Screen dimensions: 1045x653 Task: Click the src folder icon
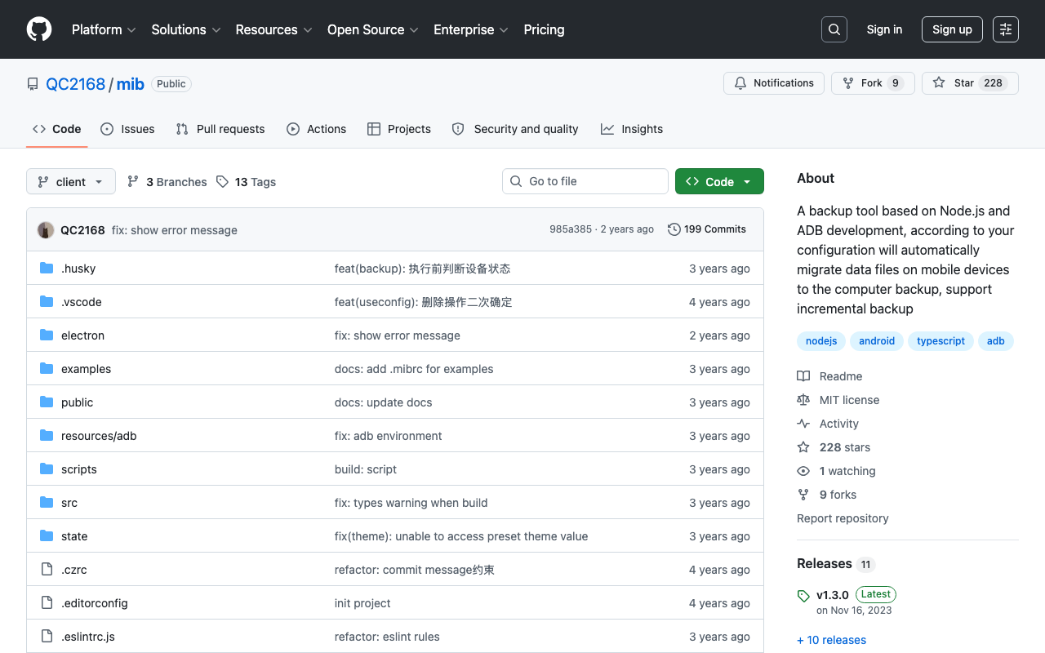47,503
